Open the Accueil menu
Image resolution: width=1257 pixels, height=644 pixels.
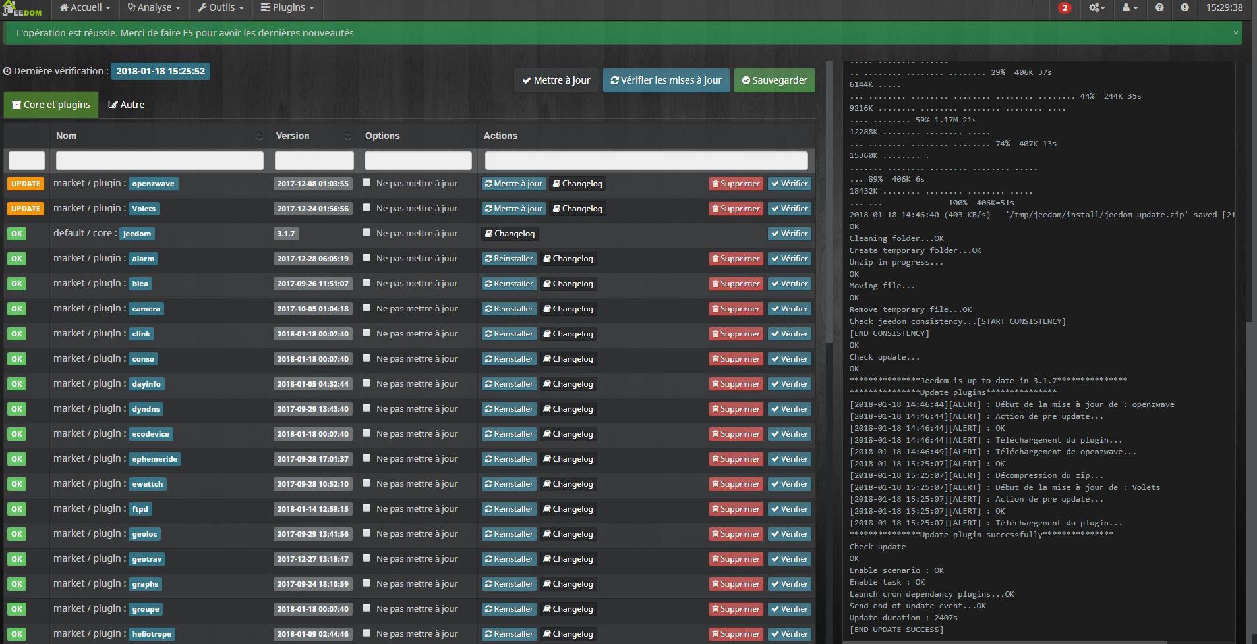click(x=84, y=7)
